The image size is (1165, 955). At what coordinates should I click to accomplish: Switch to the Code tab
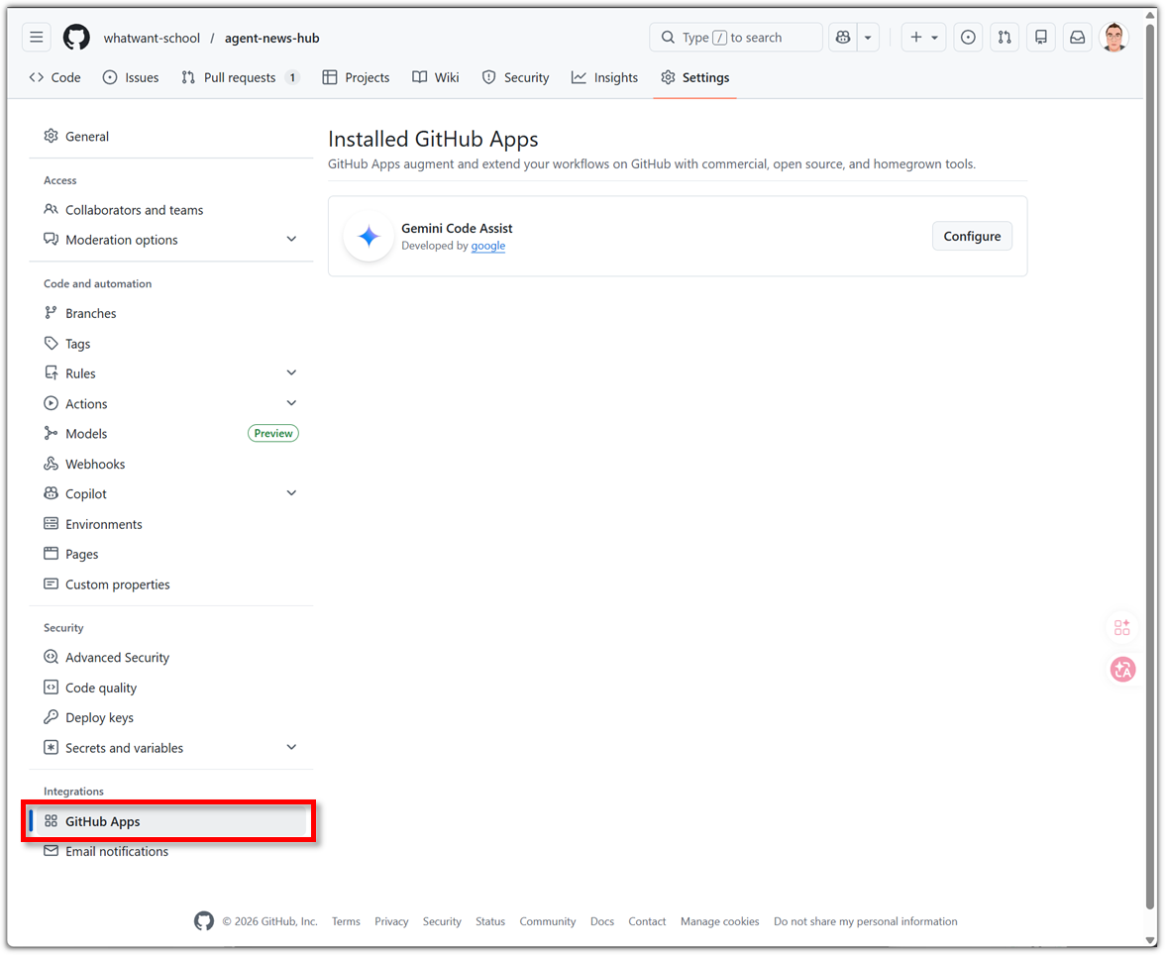tap(55, 77)
